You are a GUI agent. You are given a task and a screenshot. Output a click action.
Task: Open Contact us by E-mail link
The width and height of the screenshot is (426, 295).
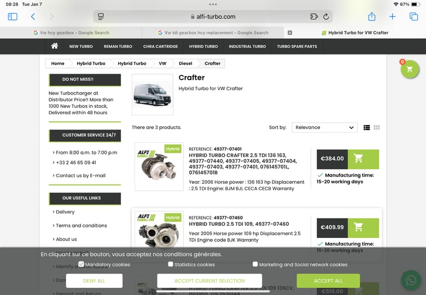[80, 175]
